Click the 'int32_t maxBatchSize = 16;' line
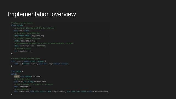Image resolution: width=176 pixels, height=99 pixels. pos(25,41)
